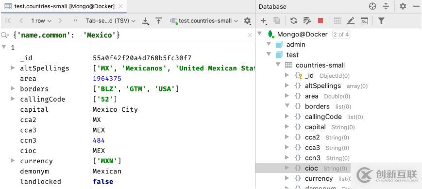Close the test.countries-small editor tab
The height and width of the screenshot is (189, 422).
(120, 6)
